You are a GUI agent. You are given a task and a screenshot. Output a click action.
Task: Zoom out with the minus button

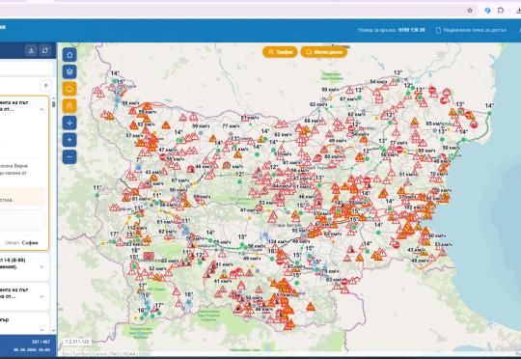69,156
